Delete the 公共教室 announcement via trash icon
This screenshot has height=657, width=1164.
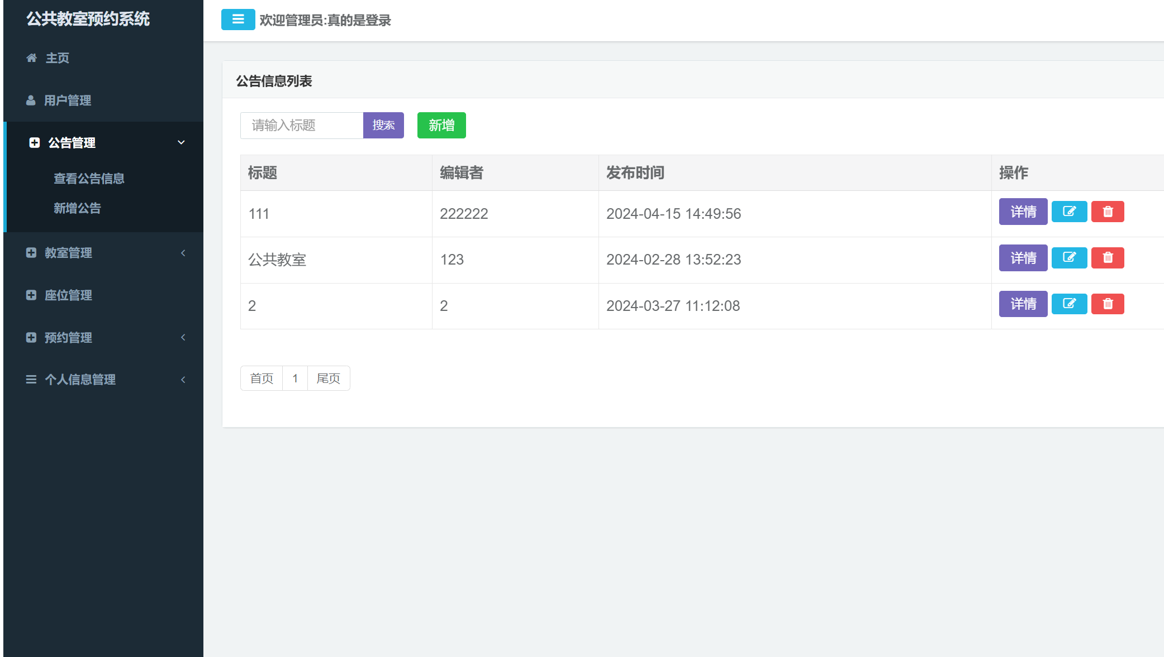pyautogui.click(x=1108, y=257)
